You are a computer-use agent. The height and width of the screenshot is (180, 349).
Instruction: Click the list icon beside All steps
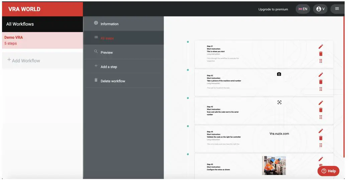pyautogui.click(x=96, y=37)
